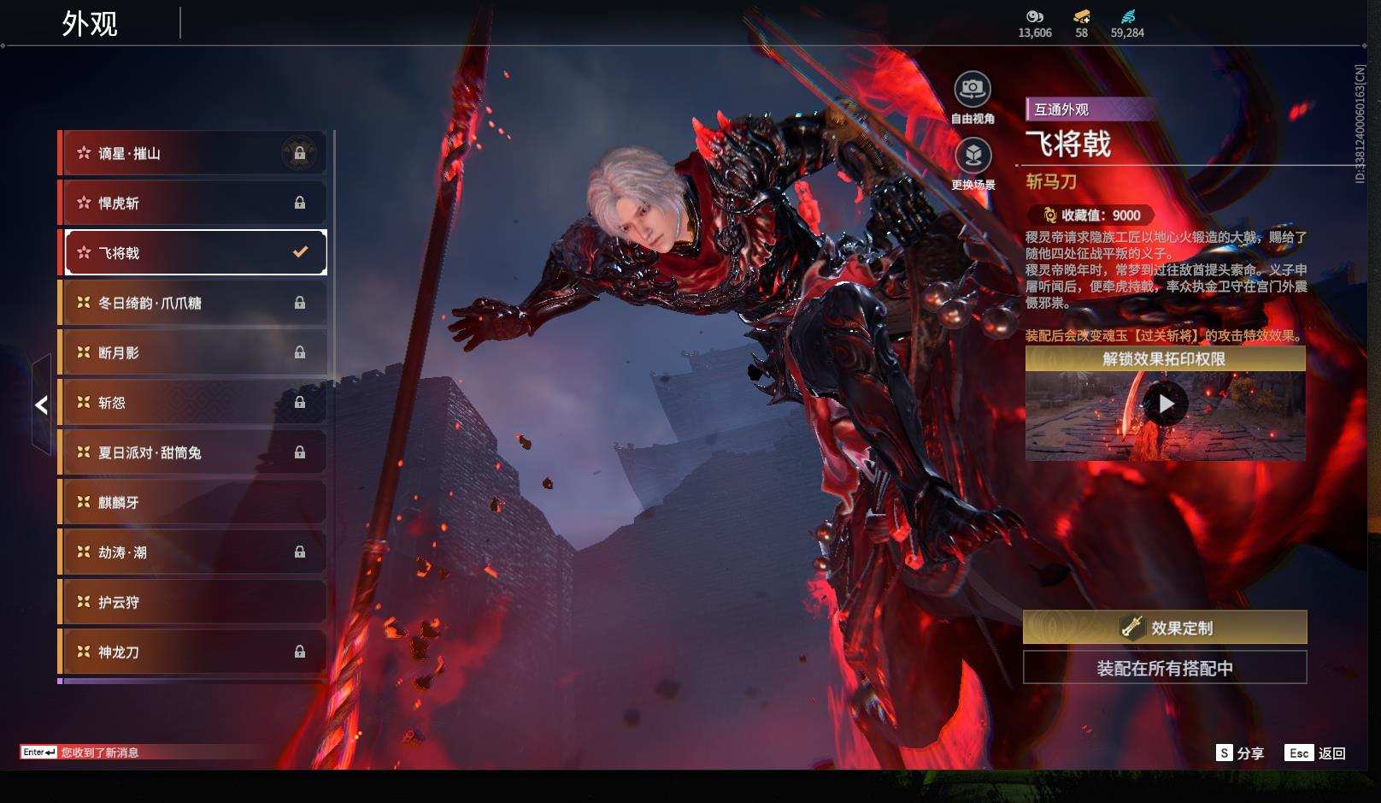Click the 收藏值: 9000 badge
This screenshot has width=1381, height=803.
coord(1090,216)
